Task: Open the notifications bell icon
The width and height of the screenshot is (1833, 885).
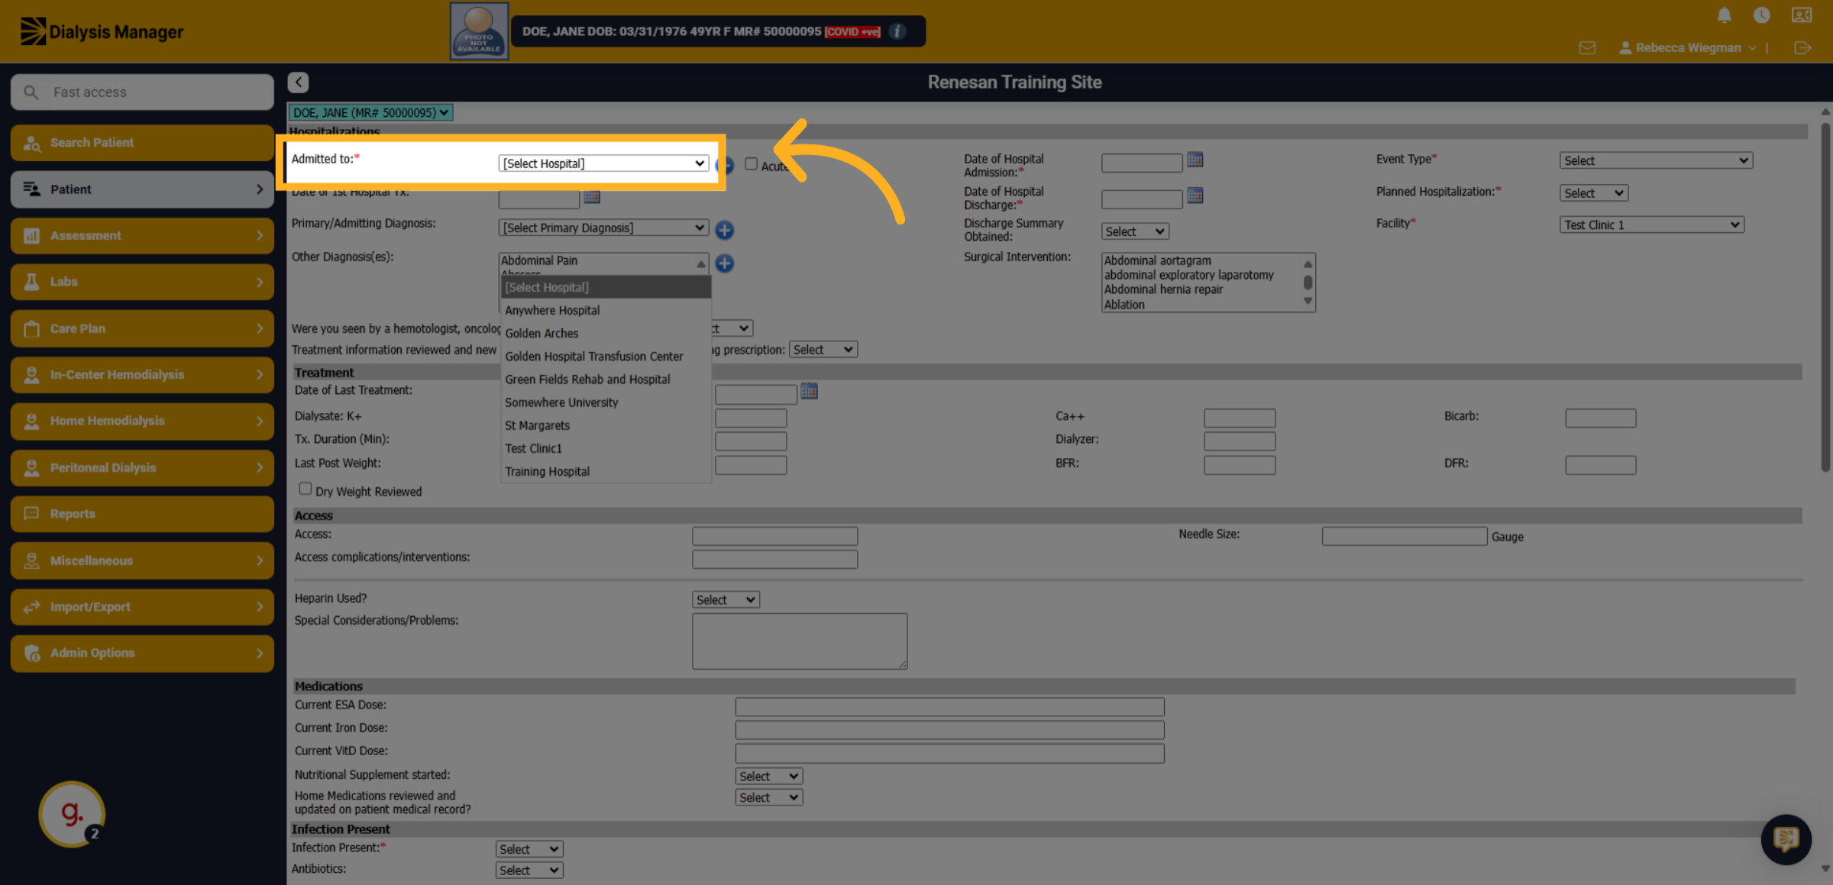Action: click(1724, 15)
